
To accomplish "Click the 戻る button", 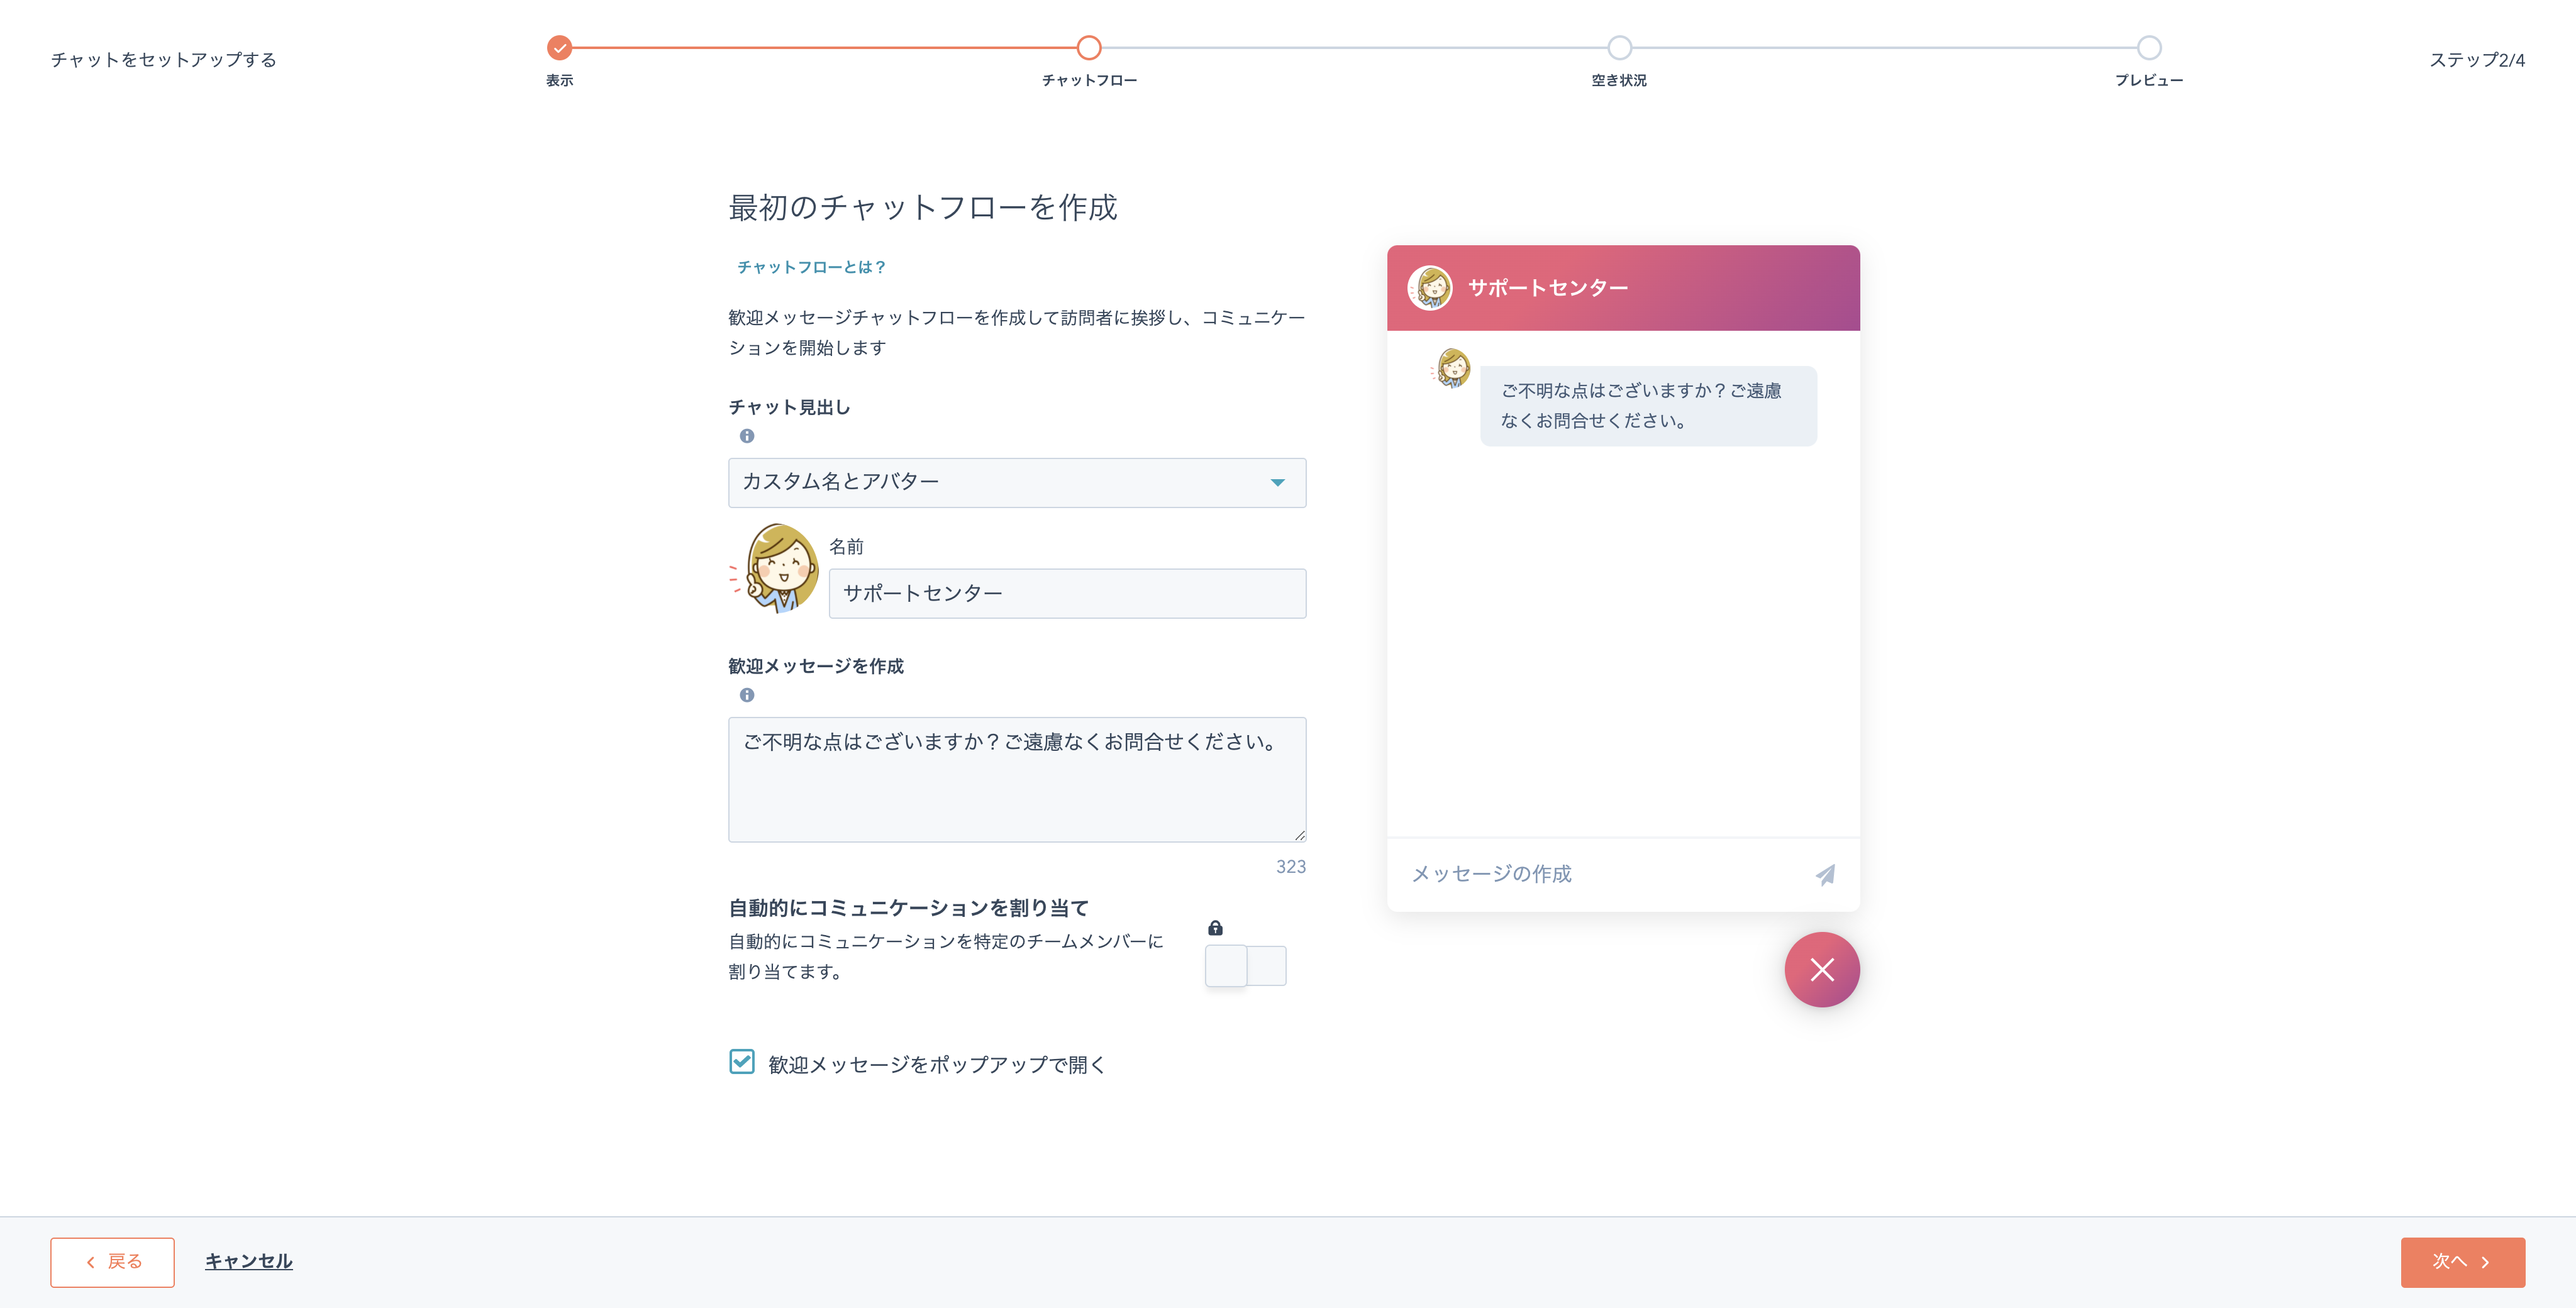I will [x=113, y=1260].
